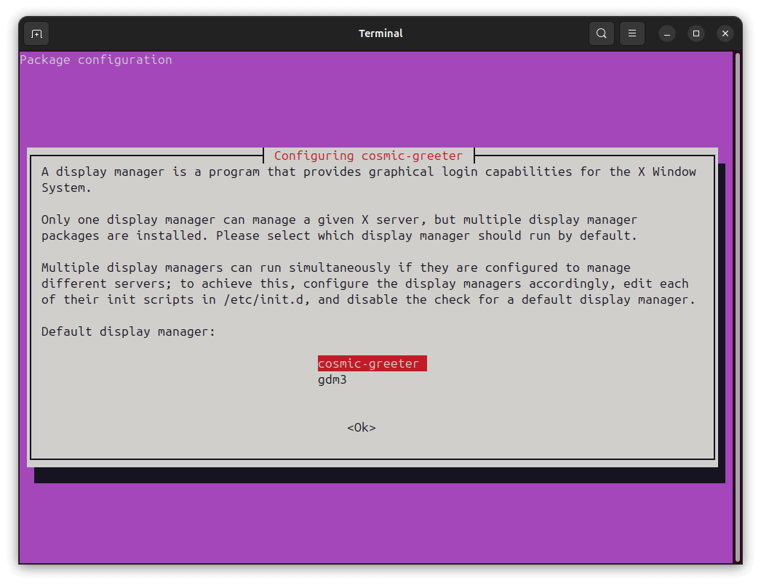This screenshot has width=761, height=585.
Task: Click the "Configuring cosmic-greeter" dialog title
Action: [x=368, y=156]
